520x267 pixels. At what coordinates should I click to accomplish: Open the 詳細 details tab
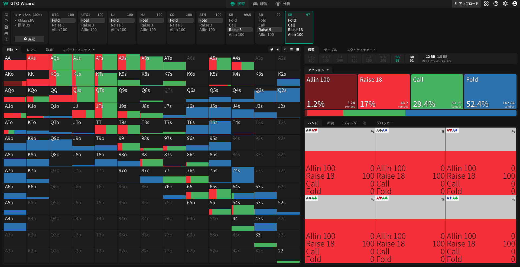tap(49, 50)
